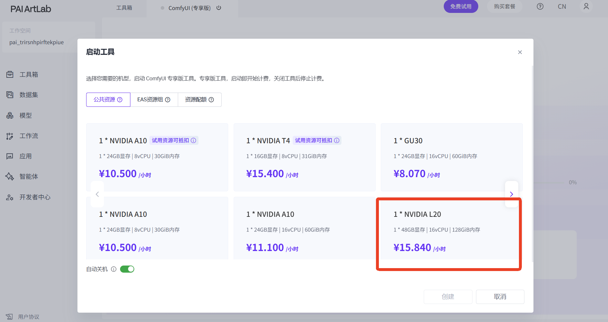
Task: Click the application chat icon
Action: click(x=10, y=156)
